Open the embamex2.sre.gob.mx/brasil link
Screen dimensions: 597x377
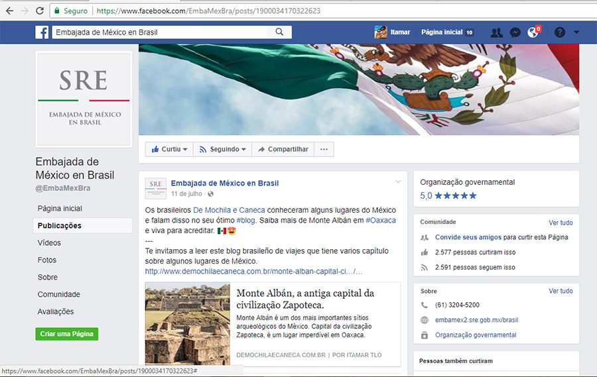[476, 320]
